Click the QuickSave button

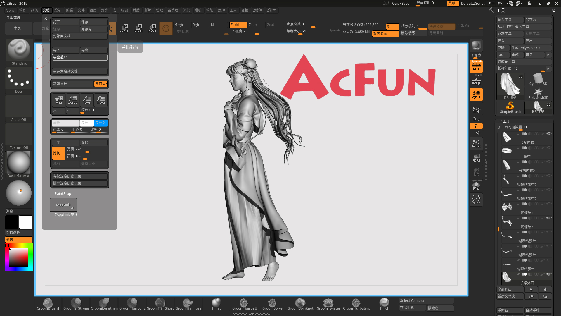401,4
